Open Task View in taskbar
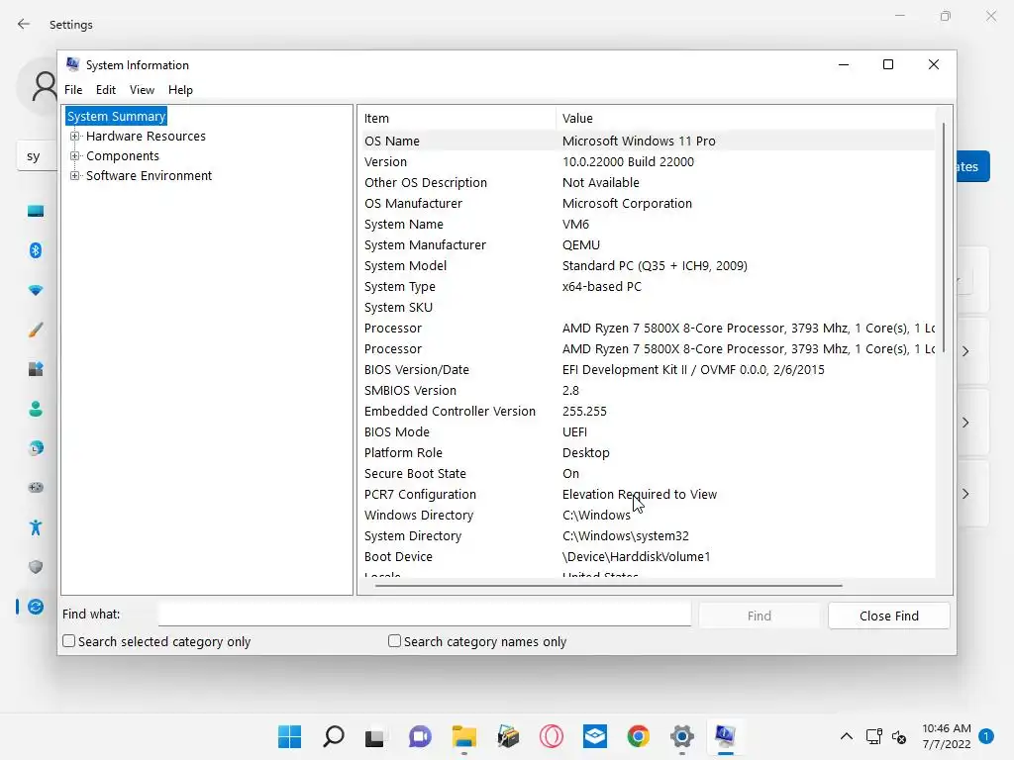1014x760 pixels. pos(375,737)
